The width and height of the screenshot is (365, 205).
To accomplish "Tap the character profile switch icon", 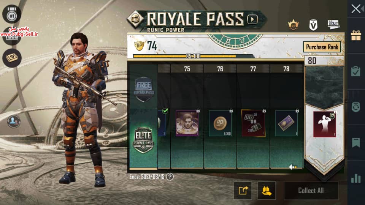I will click(x=14, y=121).
